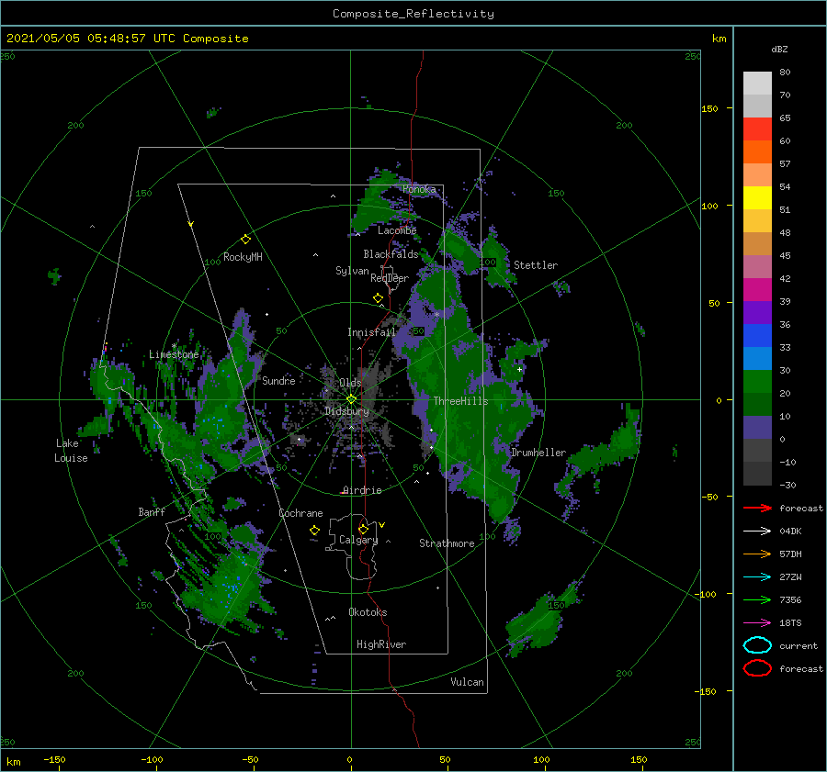
Task: Click the Composite_Reflectivity title
Action: point(413,14)
